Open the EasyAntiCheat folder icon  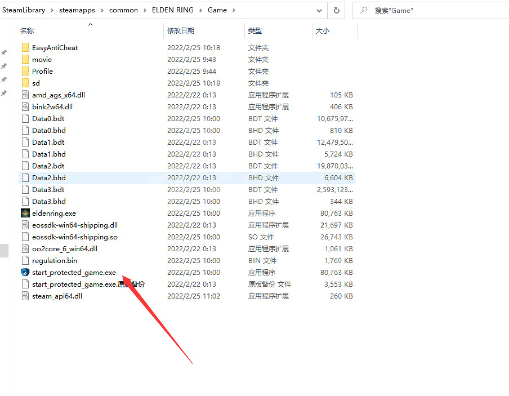[x=25, y=48]
